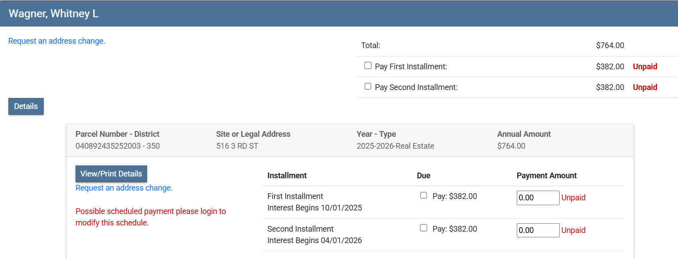
Task: Click the First Installment payment amount field
Action: click(538, 198)
